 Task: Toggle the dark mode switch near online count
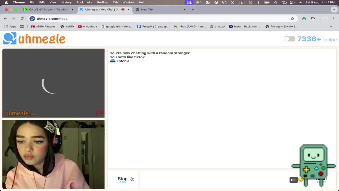click(x=289, y=39)
